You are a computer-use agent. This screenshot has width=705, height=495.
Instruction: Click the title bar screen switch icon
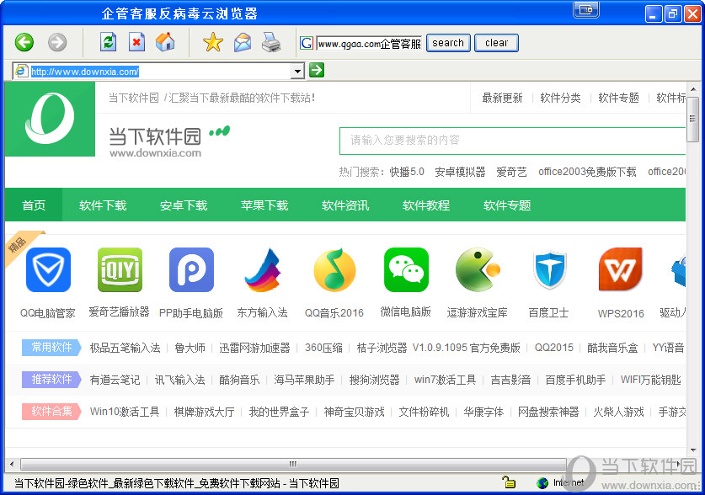pos(586,9)
